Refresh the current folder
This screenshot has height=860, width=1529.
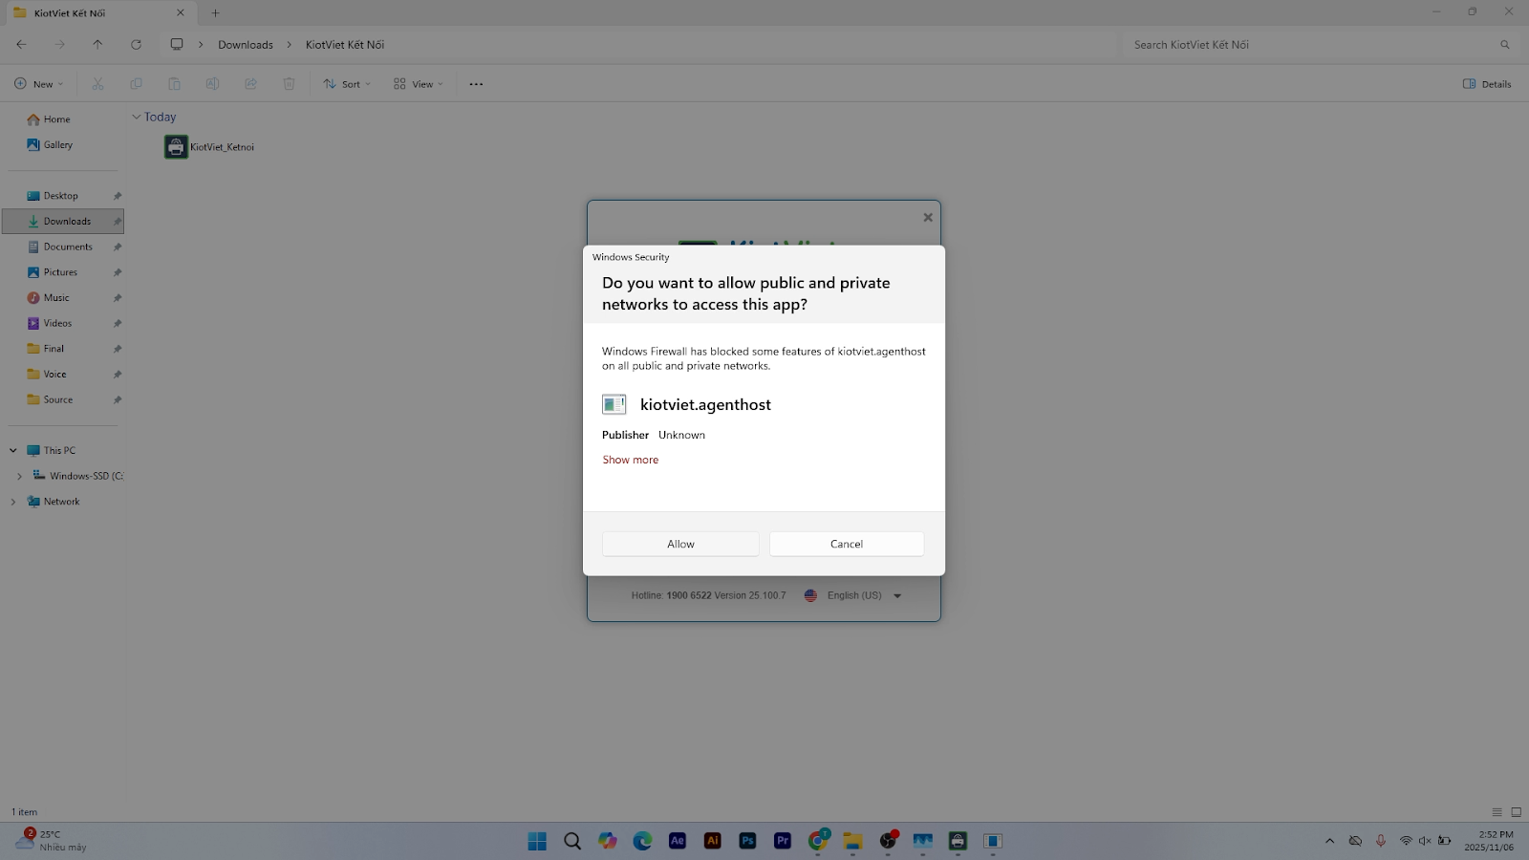coord(136,45)
